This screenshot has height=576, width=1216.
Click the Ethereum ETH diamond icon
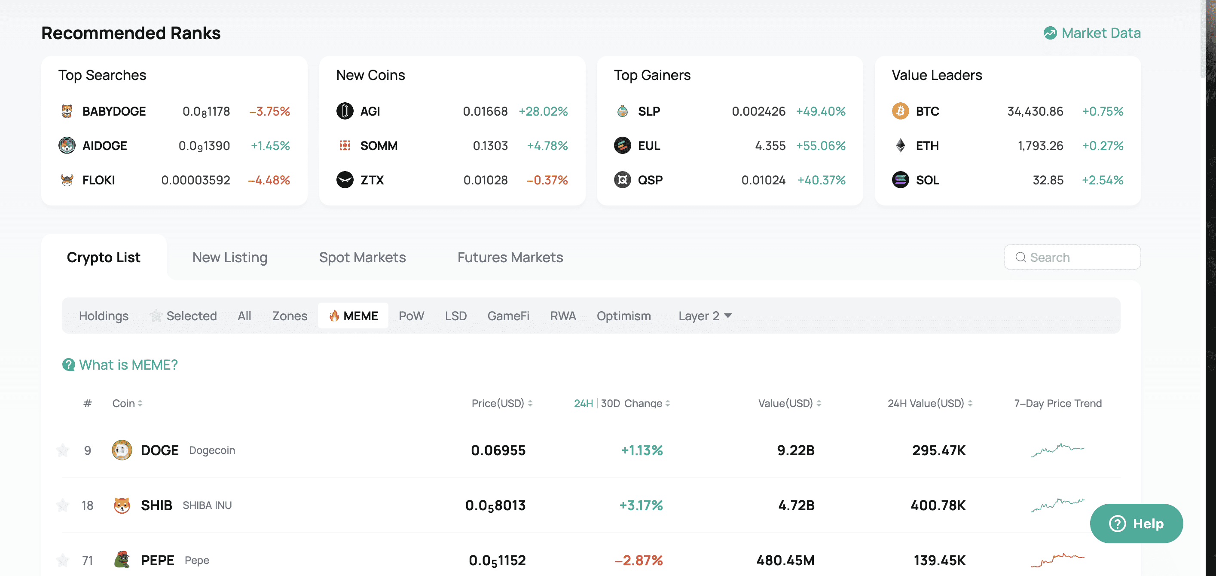[900, 145]
